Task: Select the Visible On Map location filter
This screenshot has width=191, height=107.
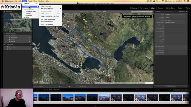Action: coord(30,11)
